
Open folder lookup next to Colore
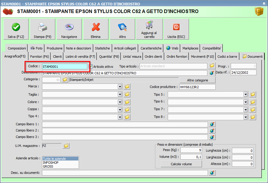[127, 102]
